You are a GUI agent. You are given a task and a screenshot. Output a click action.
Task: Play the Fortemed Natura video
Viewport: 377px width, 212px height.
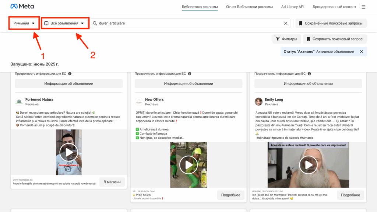(69, 152)
